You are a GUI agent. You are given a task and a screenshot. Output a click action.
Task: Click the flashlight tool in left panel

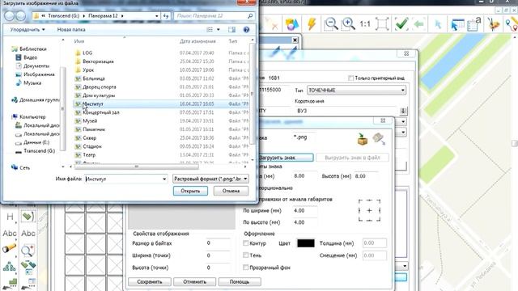[x=9, y=248]
